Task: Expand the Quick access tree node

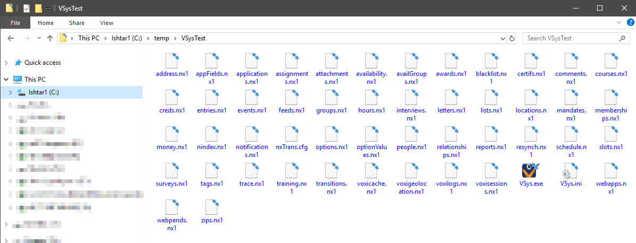Action: tap(6, 63)
